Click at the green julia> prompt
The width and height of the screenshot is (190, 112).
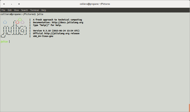tap(4, 42)
